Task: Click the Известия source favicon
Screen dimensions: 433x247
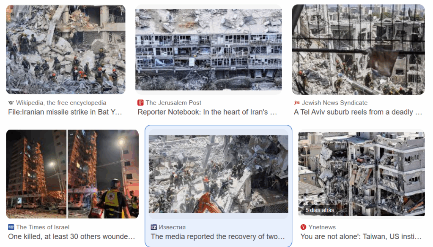Action: coord(153,227)
